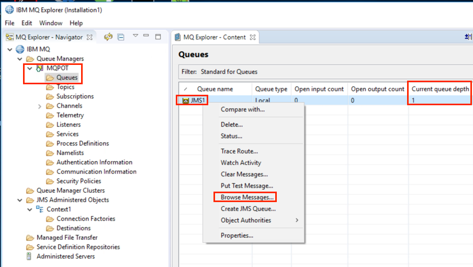Select Connection Factories tree item
Image resolution: width=473 pixels, height=267 pixels.
click(86, 219)
